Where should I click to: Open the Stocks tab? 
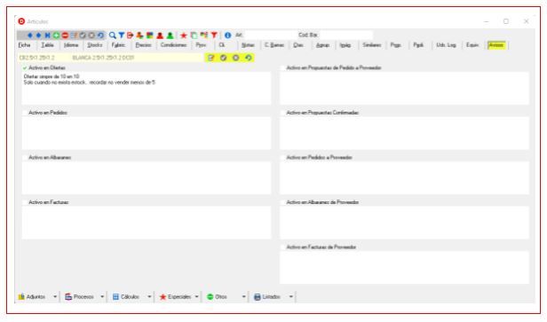tap(94, 45)
